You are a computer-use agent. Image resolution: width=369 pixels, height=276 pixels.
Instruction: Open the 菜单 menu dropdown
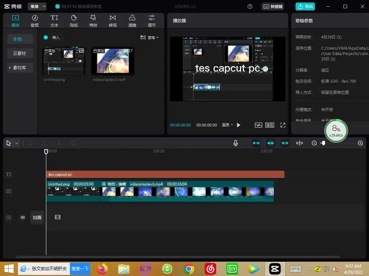pyautogui.click(x=37, y=6)
